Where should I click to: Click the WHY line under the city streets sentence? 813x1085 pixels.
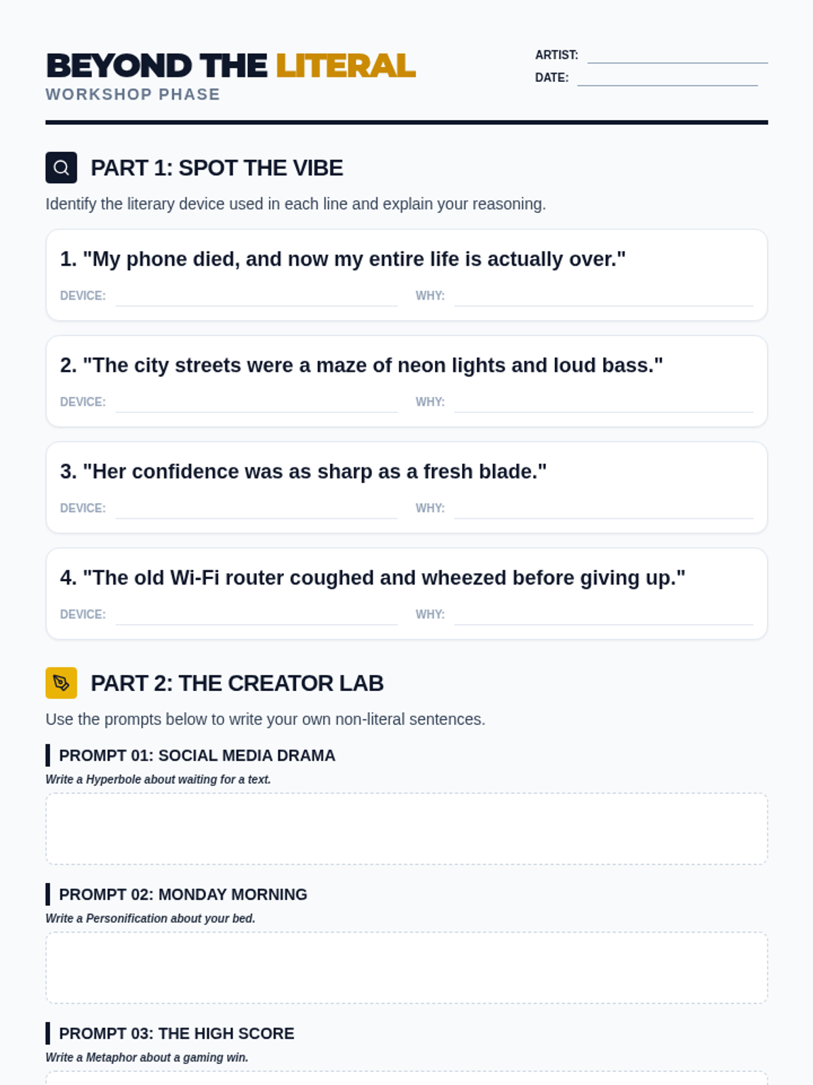click(x=603, y=403)
